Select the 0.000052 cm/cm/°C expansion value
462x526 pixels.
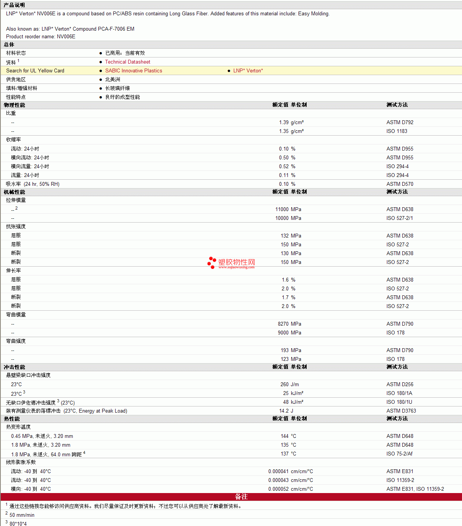291,489
